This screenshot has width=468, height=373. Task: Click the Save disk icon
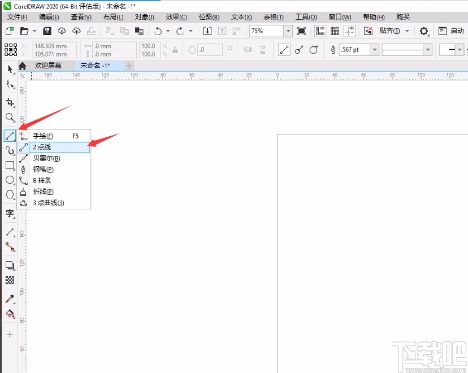[47, 31]
